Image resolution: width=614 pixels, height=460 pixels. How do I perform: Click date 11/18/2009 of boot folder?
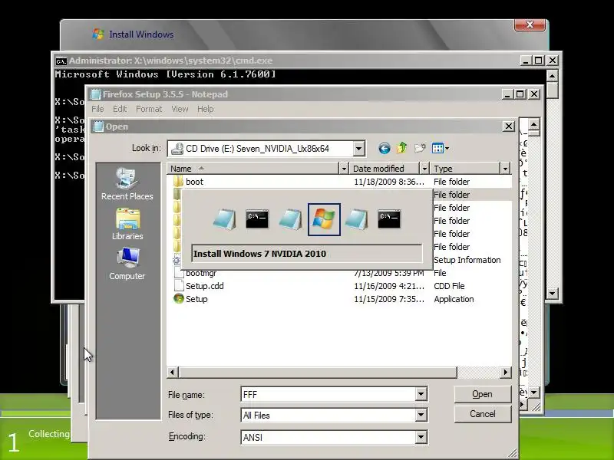pos(388,182)
